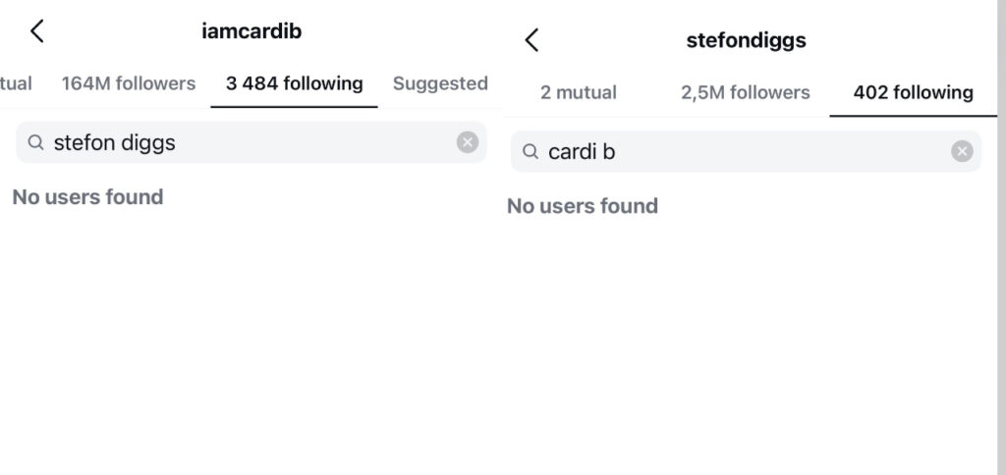1006x475 pixels.
Task: Switch to the Suggested tab
Action: (x=440, y=84)
